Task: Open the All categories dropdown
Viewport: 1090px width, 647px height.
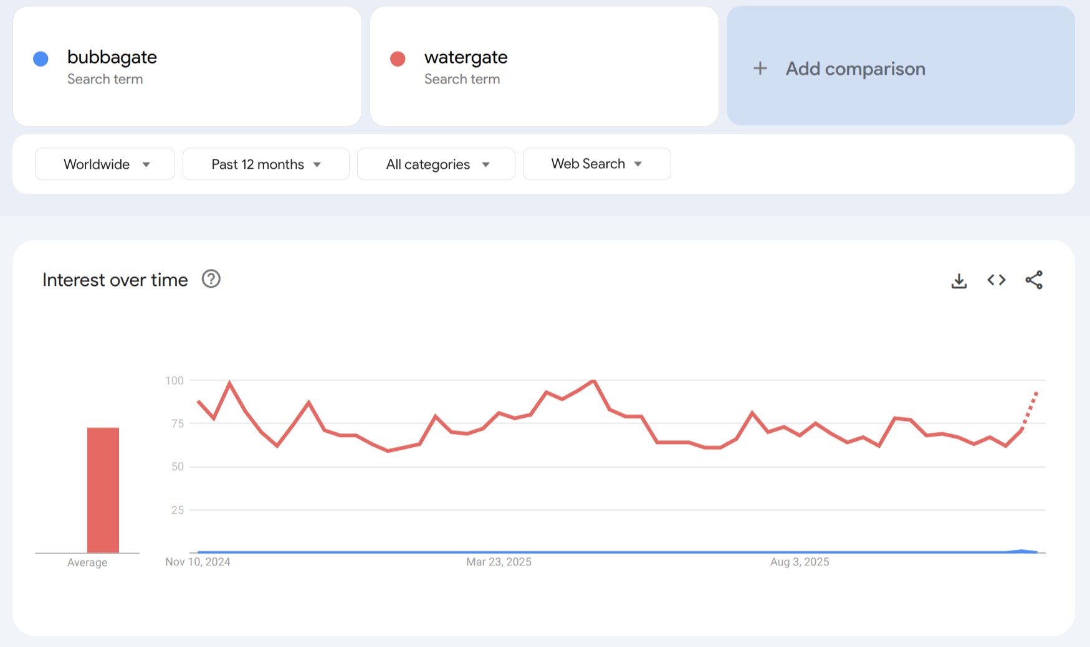Action: click(x=436, y=164)
